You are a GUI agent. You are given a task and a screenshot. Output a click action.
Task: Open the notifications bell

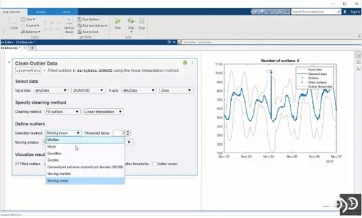345,11
